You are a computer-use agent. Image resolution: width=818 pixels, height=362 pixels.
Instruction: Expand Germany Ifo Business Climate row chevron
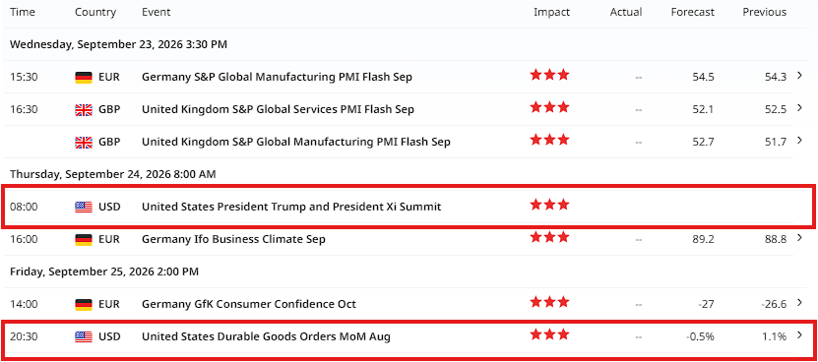point(799,238)
